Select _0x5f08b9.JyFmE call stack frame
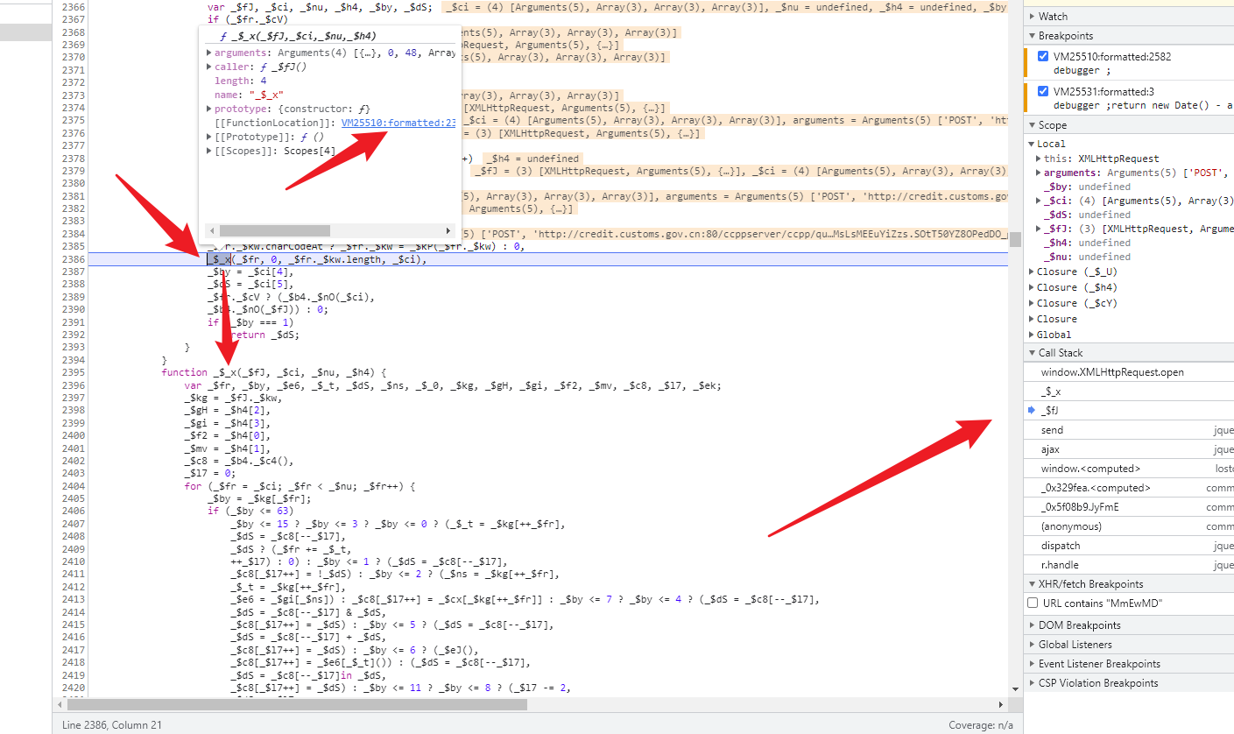1234x734 pixels. (x=1129, y=507)
